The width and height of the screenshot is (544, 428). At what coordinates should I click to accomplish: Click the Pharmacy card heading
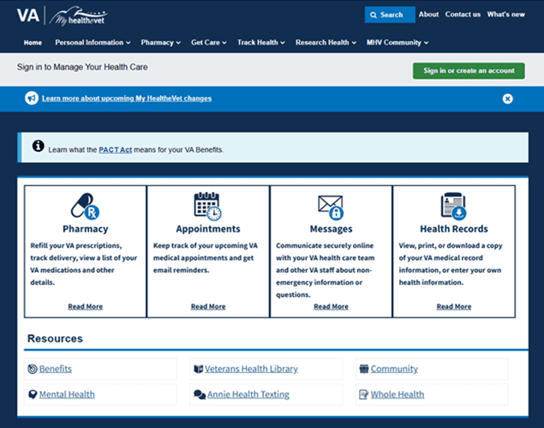[x=86, y=229]
